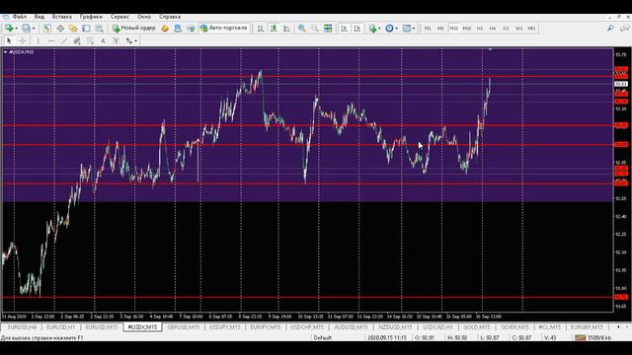
Task: Switch to line chart mode
Action: coord(286,29)
